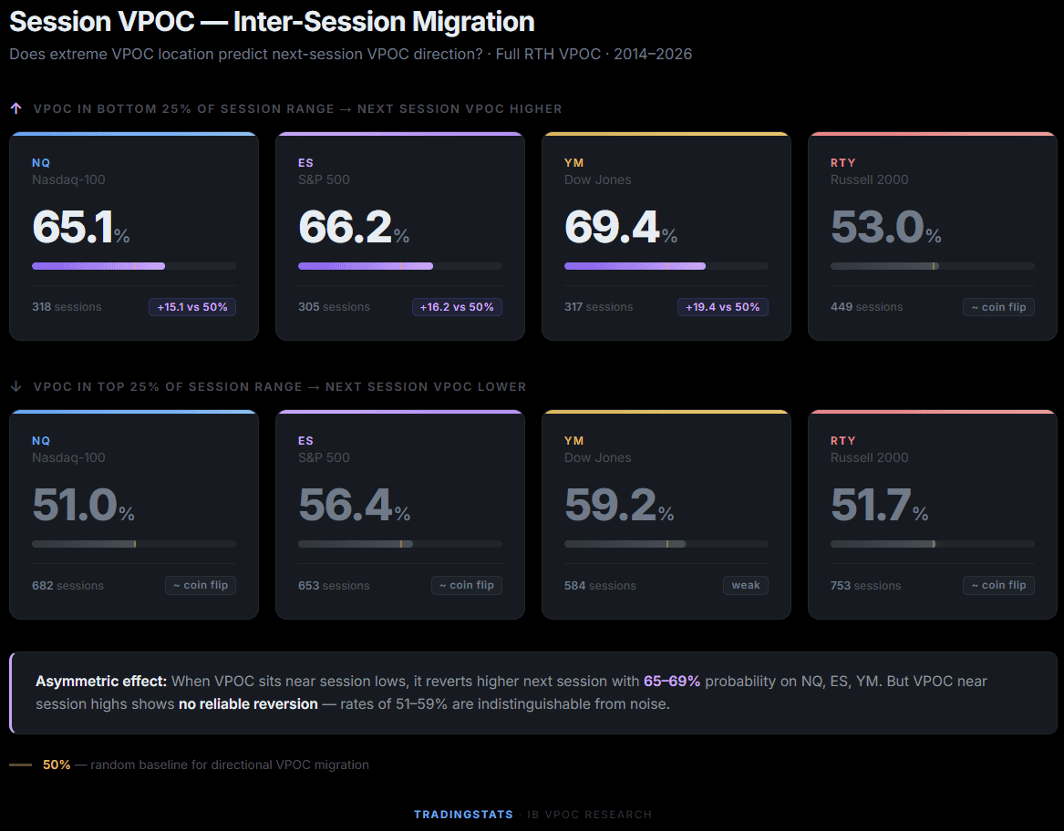Expand the Asymmetric effect summary panel

click(532, 692)
